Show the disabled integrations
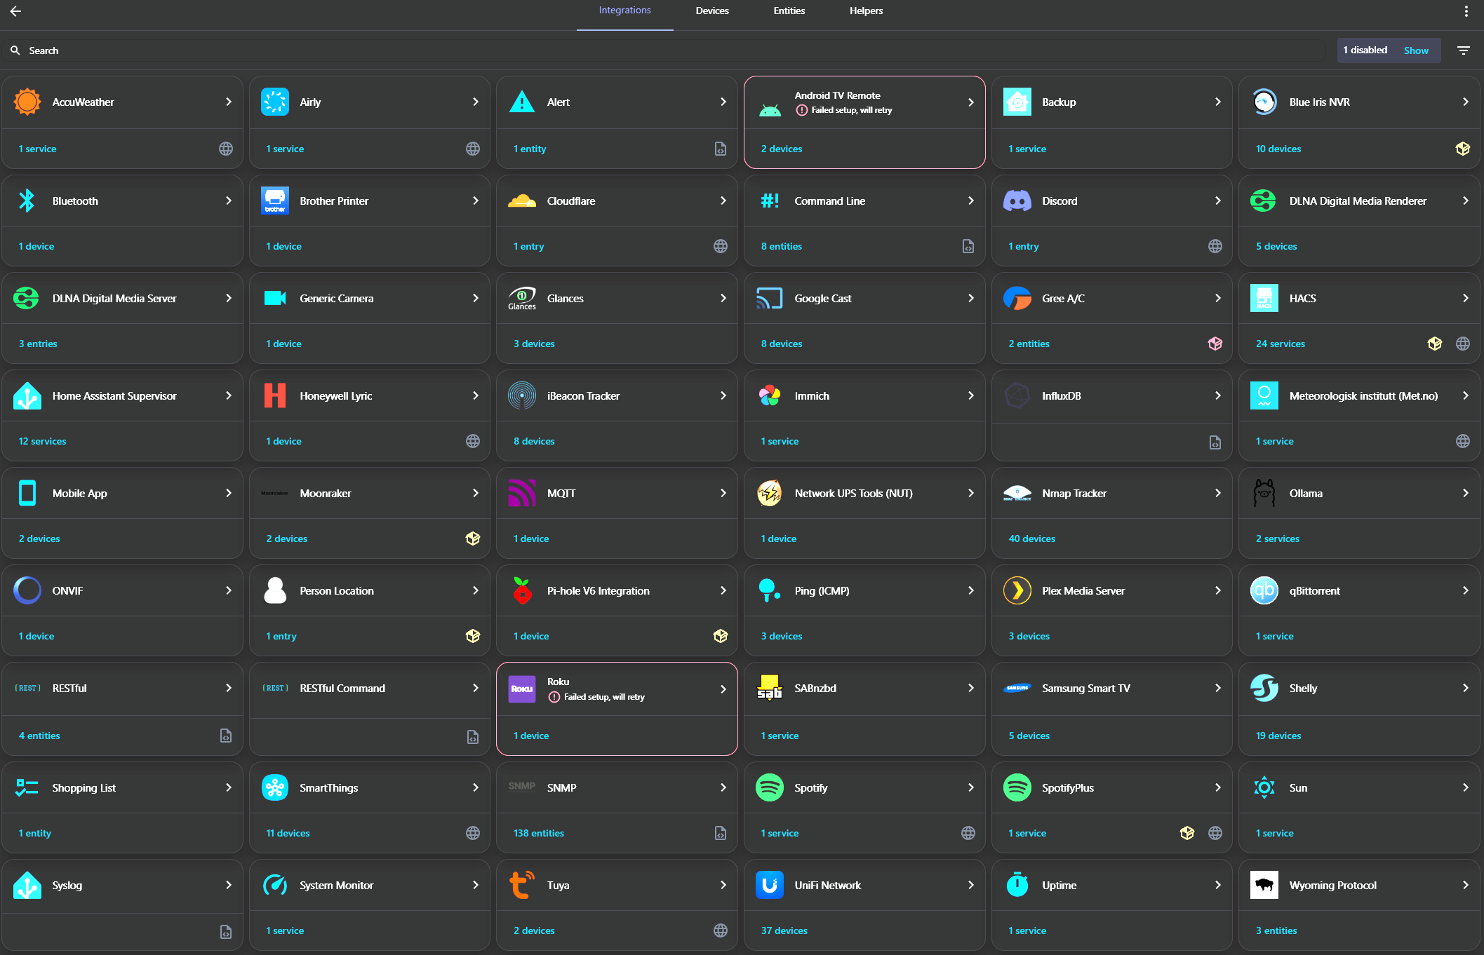 tap(1415, 50)
